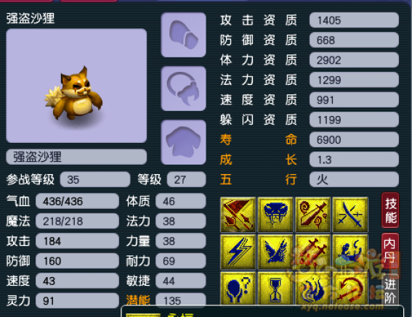Viewport: 412px width, 317px height.
Task: Switch to the 内丹 tab
Action: point(390,251)
